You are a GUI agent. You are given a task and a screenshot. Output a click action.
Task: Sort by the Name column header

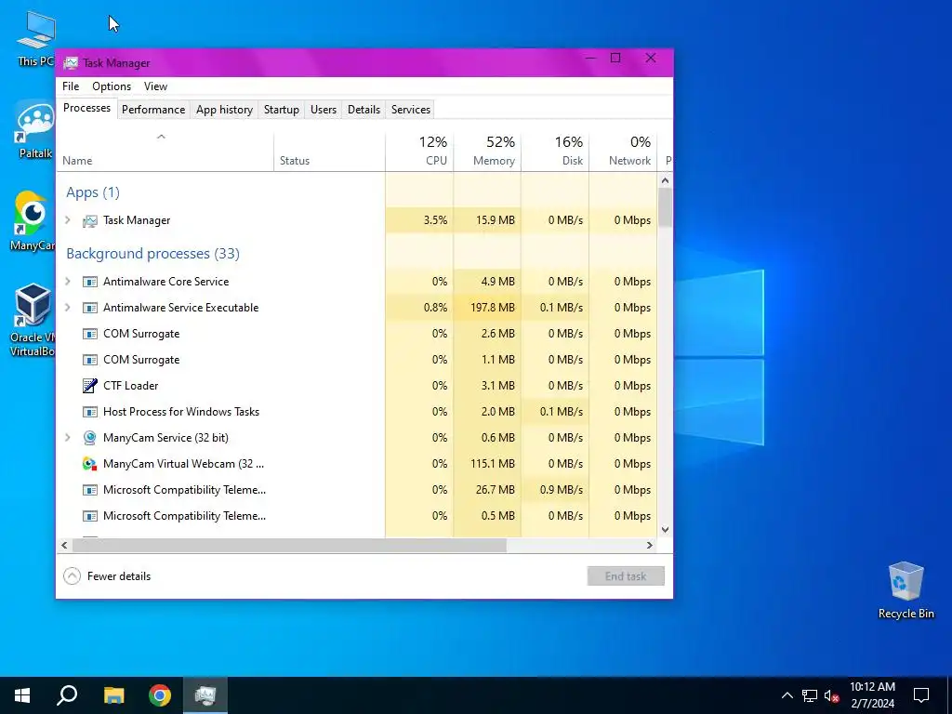pos(165,152)
